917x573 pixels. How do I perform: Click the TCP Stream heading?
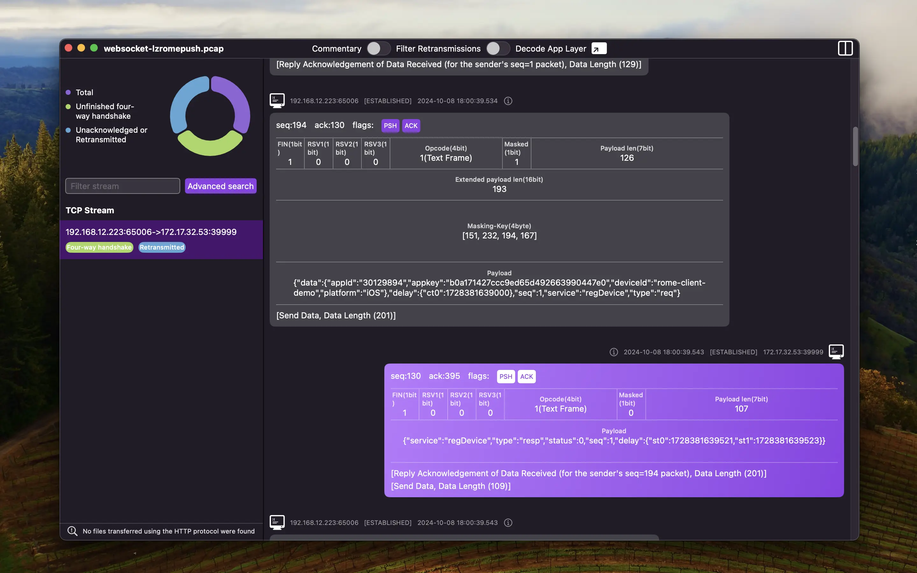pyautogui.click(x=90, y=210)
